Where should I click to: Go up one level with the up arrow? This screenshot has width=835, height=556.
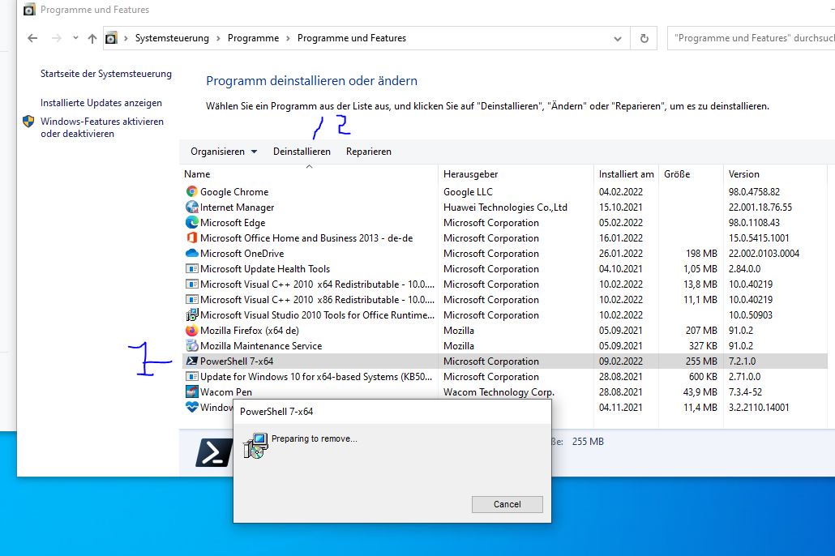(x=92, y=38)
